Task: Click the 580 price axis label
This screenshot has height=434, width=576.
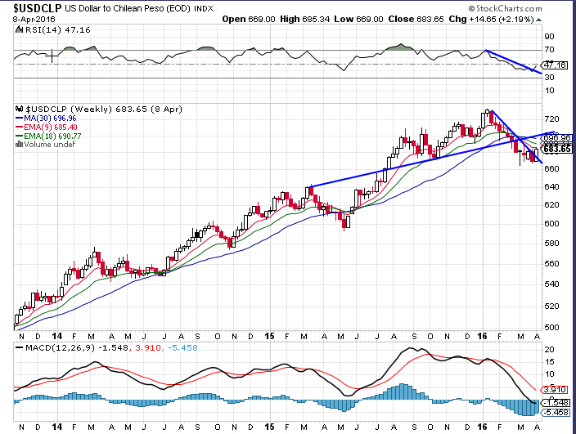Action: [551, 244]
